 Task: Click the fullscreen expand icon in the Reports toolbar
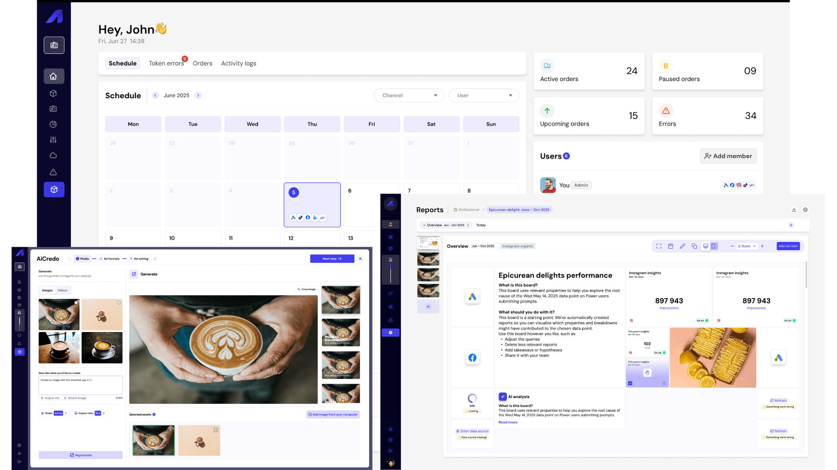click(659, 246)
